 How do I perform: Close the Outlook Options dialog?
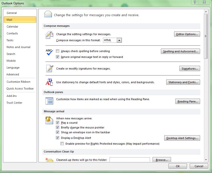pyautogui.click(x=204, y=2)
